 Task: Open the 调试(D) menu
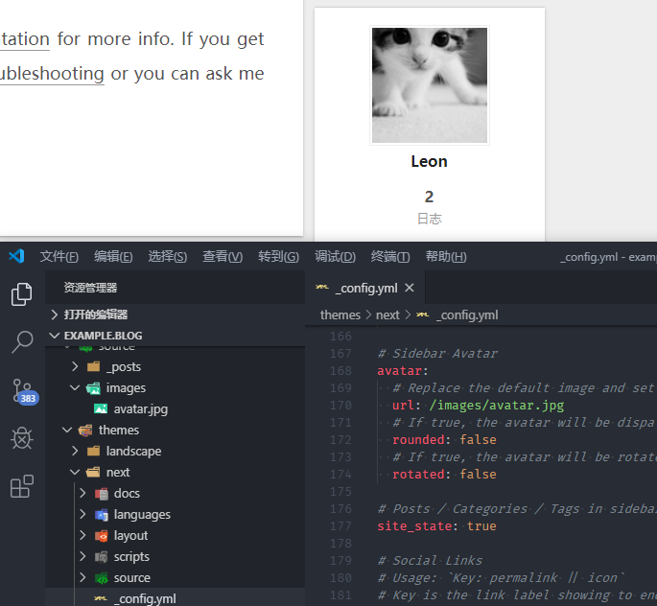coord(335,256)
